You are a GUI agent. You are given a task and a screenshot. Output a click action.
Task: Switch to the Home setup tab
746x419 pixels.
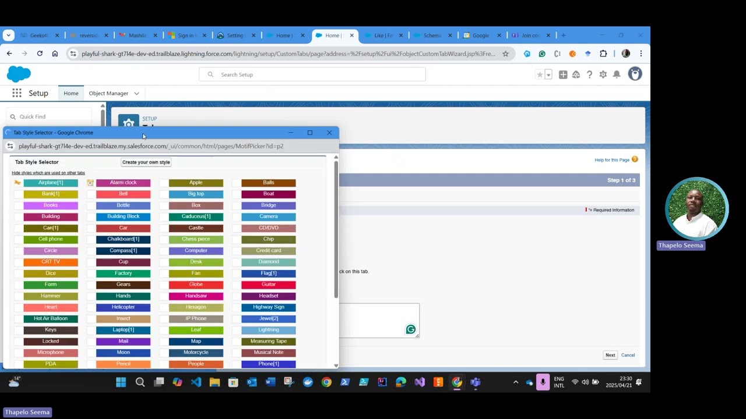click(x=71, y=93)
